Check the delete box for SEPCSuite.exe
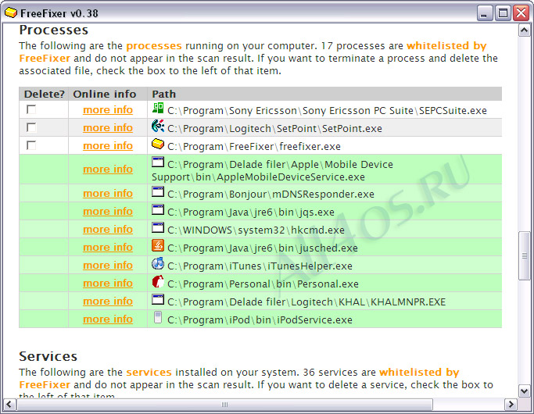 31,109
